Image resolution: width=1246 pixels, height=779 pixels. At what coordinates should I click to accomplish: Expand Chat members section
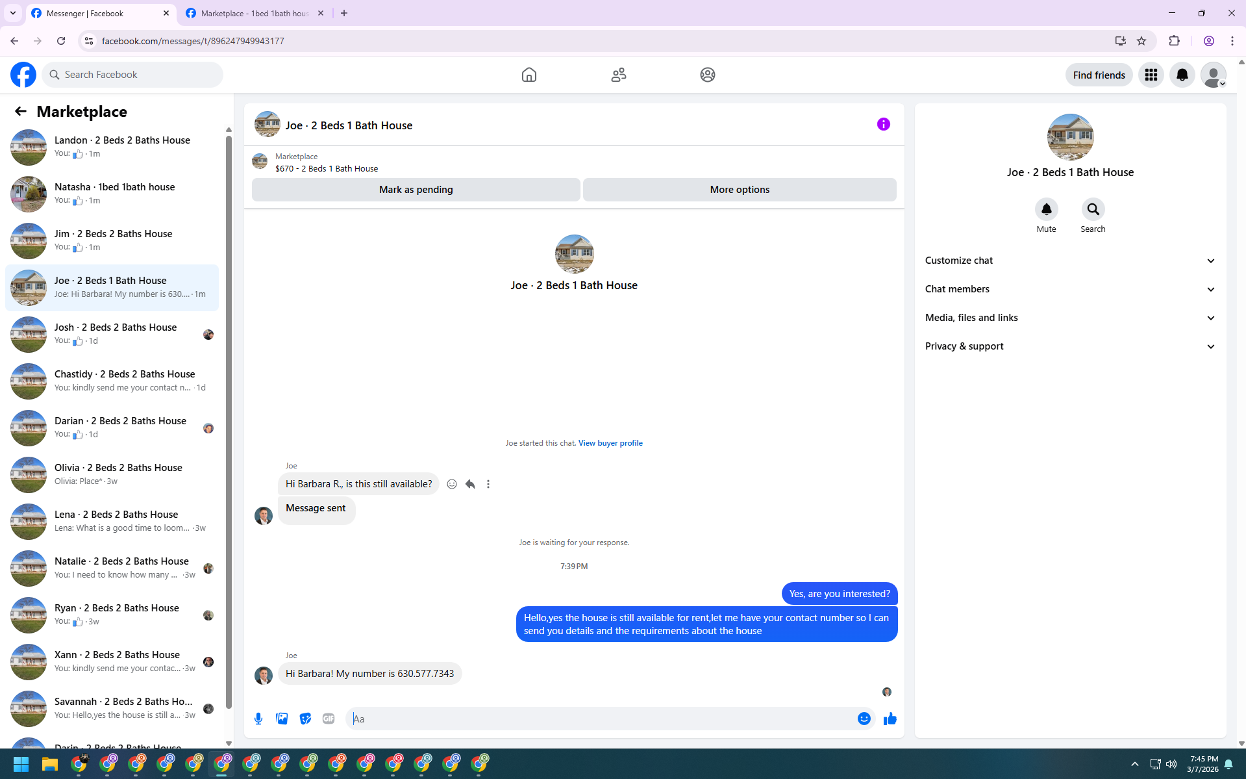pyautogui.click(x=1070, y=289)
